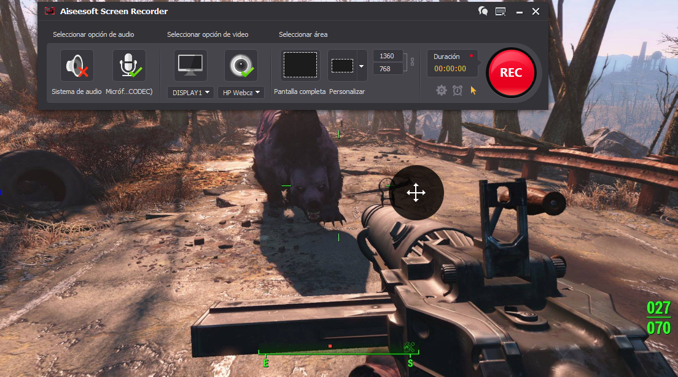Click the width field showing 1360
The width and height of the screenshot is (678, 377).
[387, 56]
